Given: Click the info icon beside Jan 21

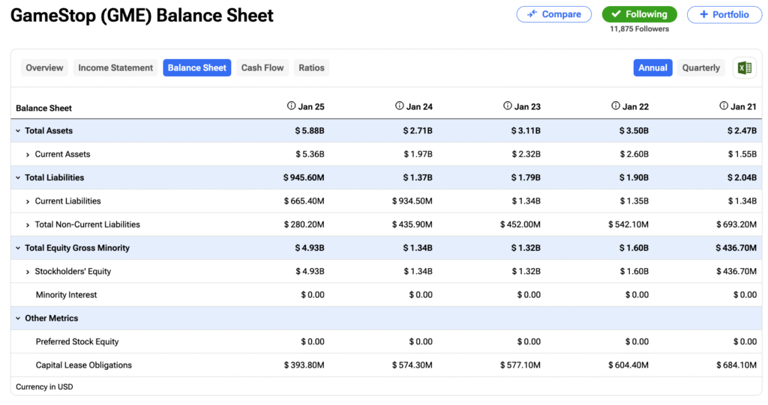Looking at the screenshot, I should tap(724, 106).
